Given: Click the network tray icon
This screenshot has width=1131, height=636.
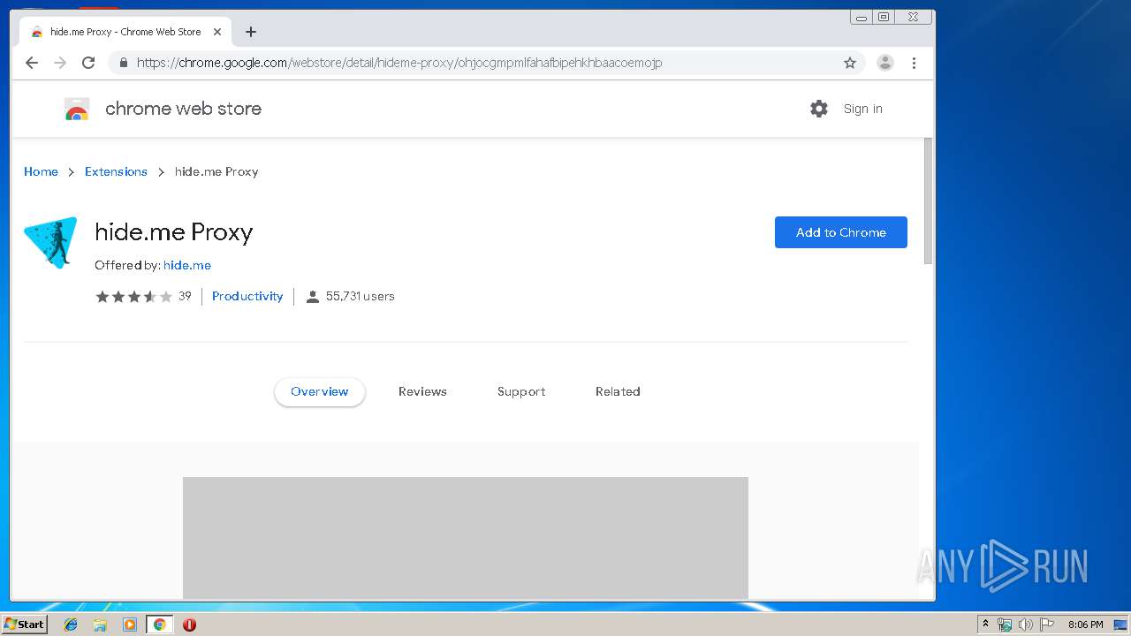Looking at the screenshot, I should point(1005,625).
